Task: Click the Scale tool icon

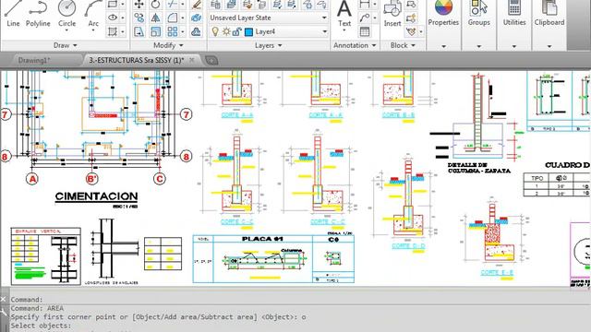Action: [x=155, y=31]
